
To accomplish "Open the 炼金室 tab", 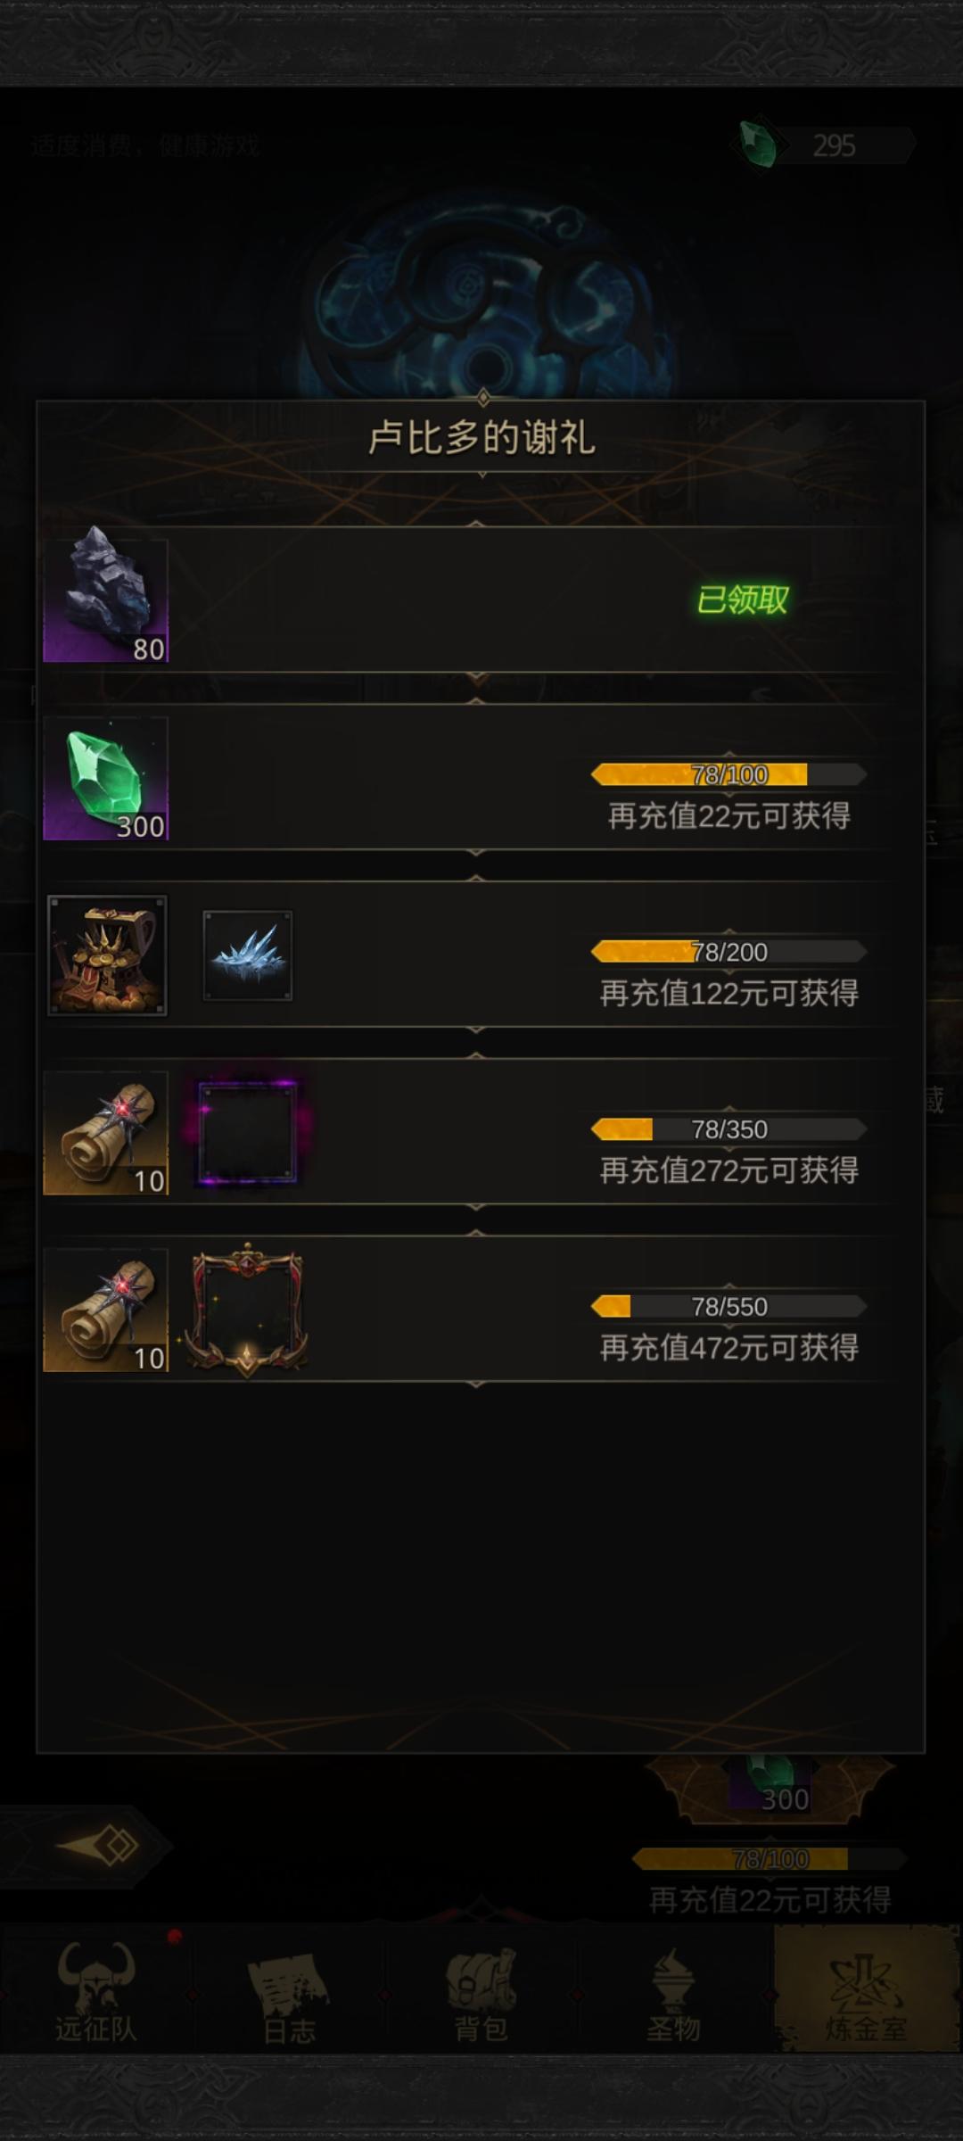I will pyautogui.click(x=866, y=1991).
